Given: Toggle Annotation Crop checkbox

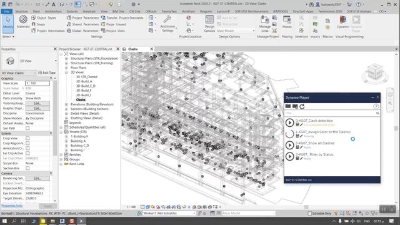Looking at the screenshot, I should tap(27, 148).
